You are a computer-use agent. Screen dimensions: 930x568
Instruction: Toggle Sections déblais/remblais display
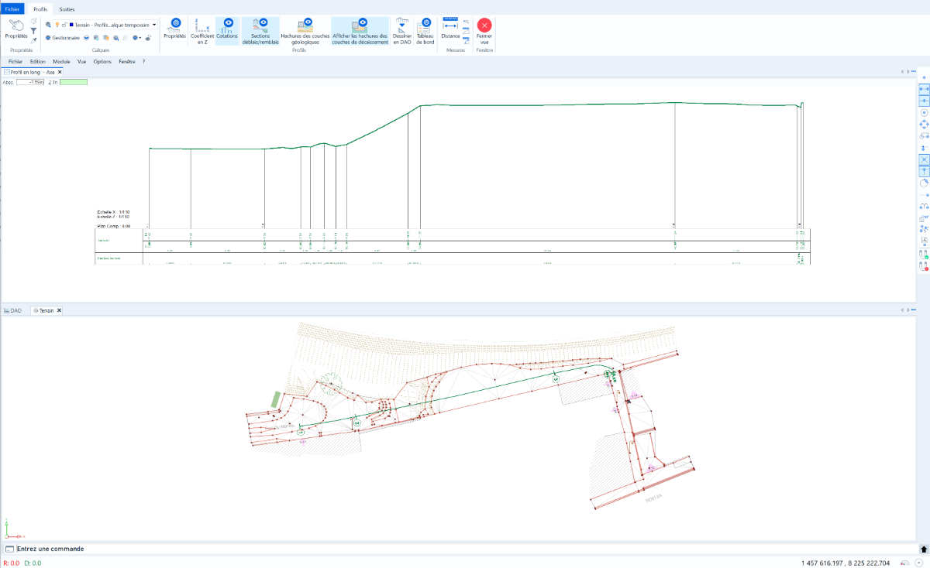point(260,31)
